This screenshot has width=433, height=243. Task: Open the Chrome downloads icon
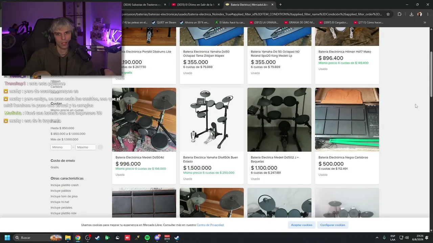click(411, 14)
